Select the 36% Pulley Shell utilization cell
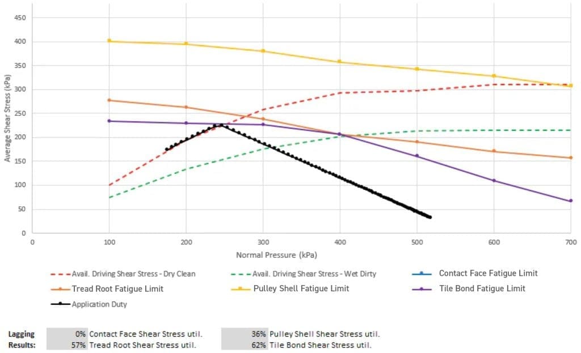Image resolution: width=581 pixels, height=353 pixels. click(x=243, y=334)
